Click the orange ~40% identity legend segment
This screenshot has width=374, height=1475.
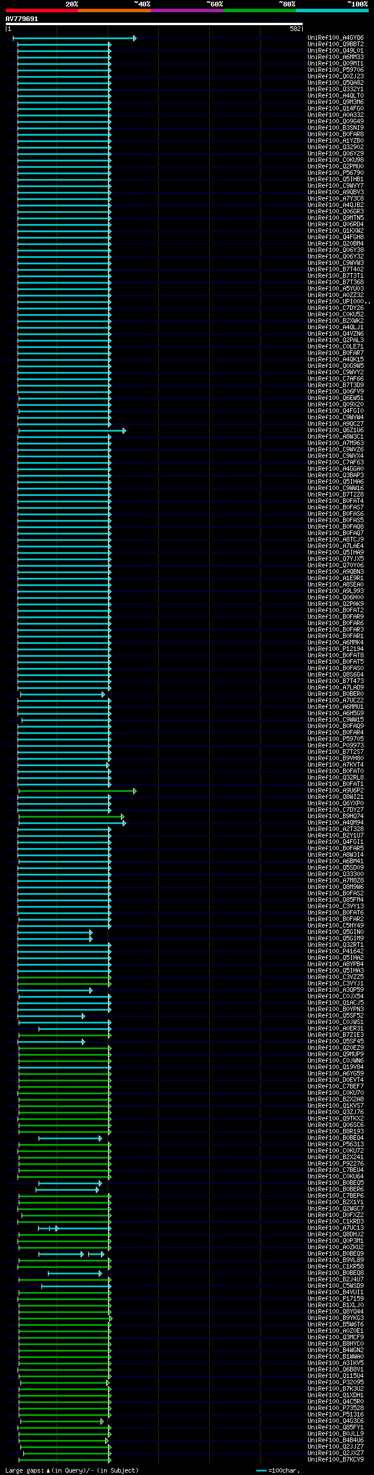point(114,11)
